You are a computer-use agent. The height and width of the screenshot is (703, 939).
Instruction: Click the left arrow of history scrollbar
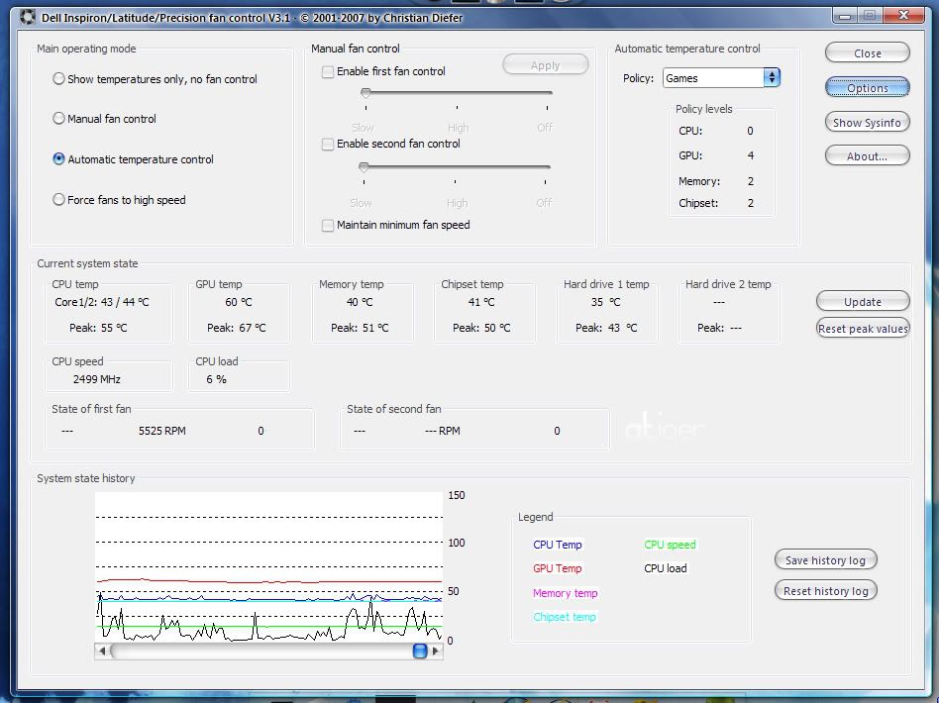tap(102, 651)
